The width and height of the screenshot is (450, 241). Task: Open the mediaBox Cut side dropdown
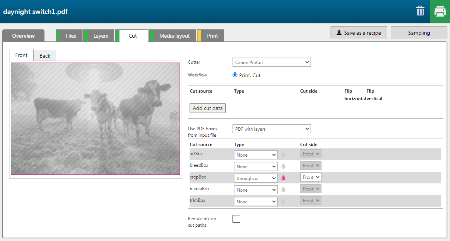(311, 189)
